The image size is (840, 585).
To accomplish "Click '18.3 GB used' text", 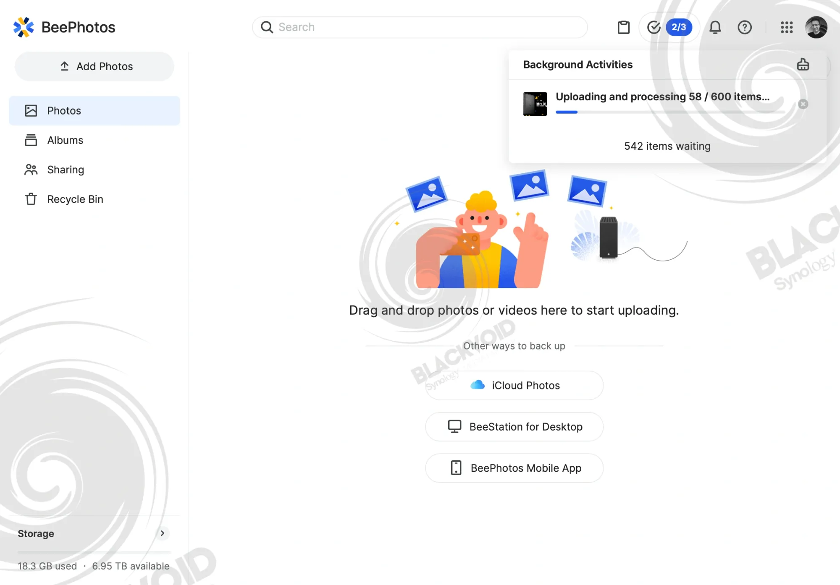I will tap(47, 566).
